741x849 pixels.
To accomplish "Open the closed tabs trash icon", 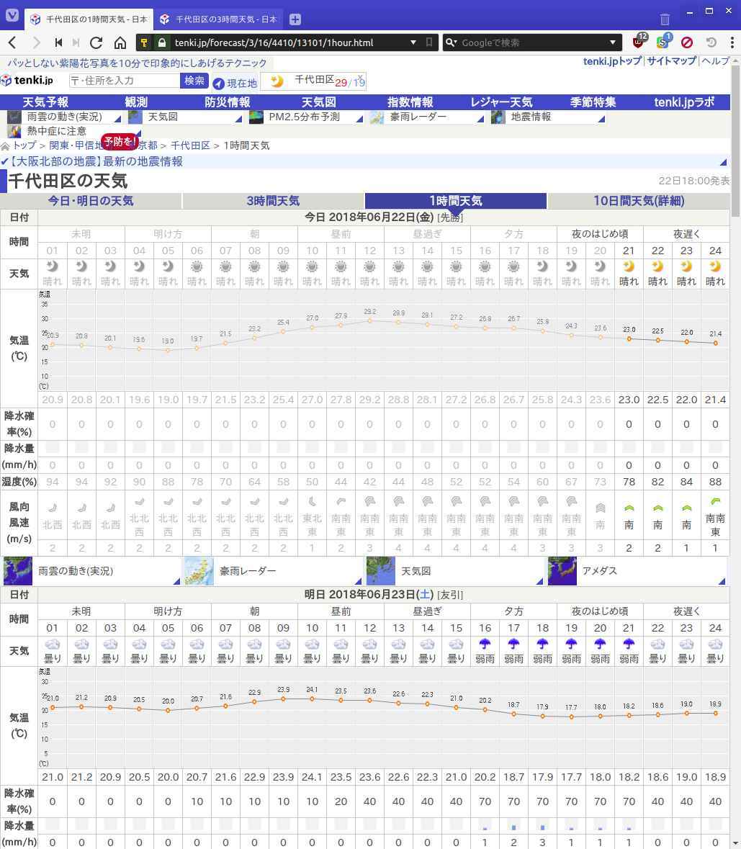I will (665, 19).
